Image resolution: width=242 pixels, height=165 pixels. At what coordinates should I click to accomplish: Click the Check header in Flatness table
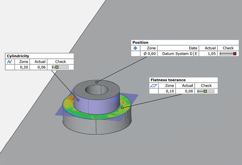[206, 85]
